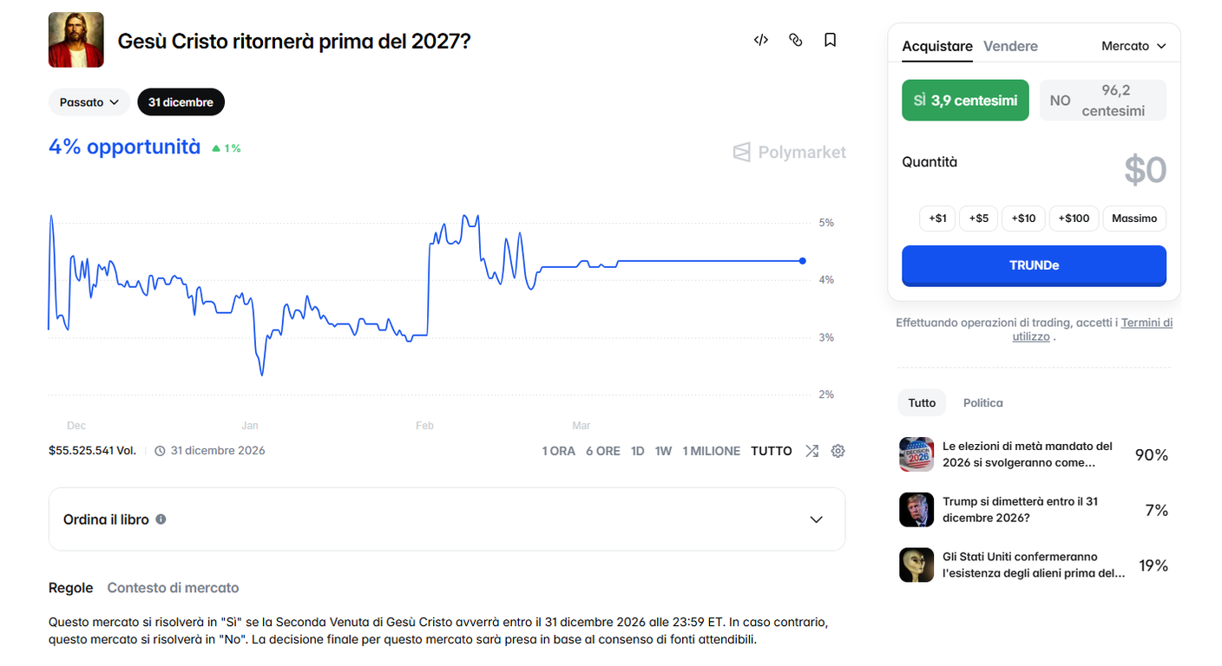The height and width of the screenshot is (666, 1222).
Task: Select the NO 96,2 centesimi option
Action: pos(1102,101)
